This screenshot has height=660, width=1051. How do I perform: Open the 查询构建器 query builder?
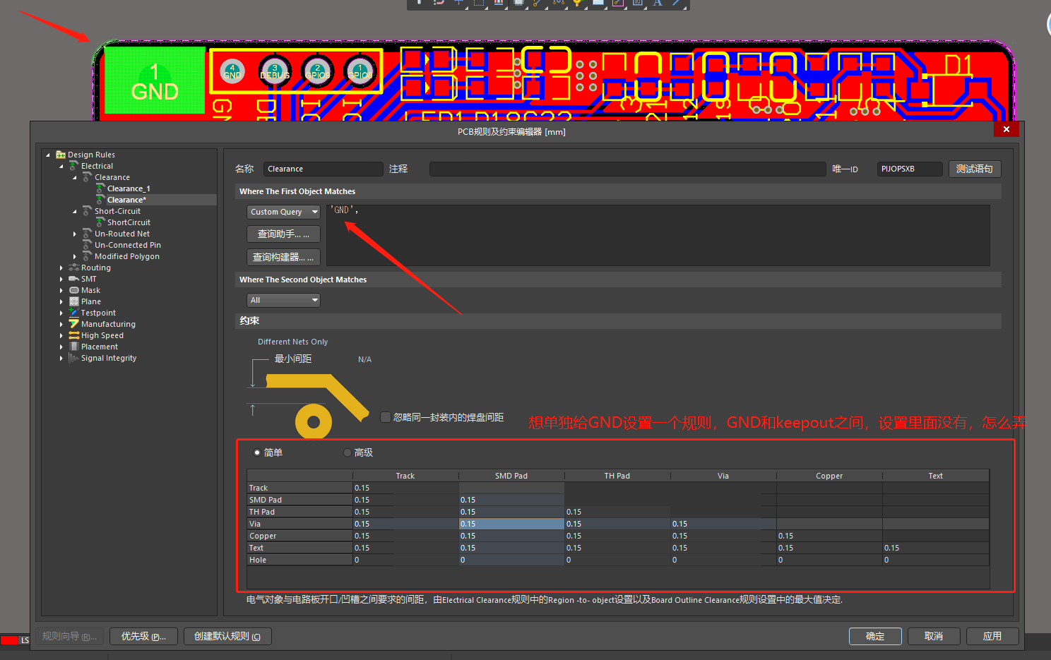[x=283, y=257]
